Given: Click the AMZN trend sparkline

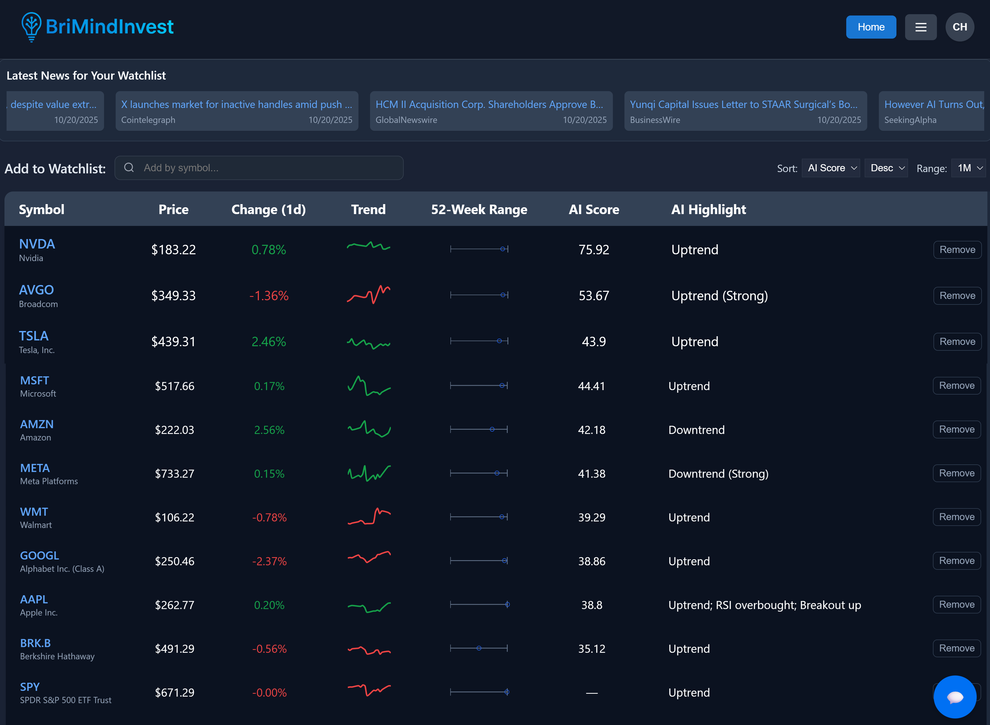Looking at the screenshot, I should (369, 429).
